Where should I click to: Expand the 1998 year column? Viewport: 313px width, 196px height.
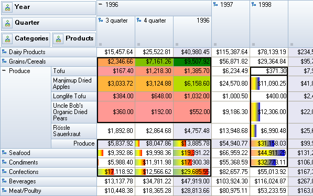coord(254,4)
